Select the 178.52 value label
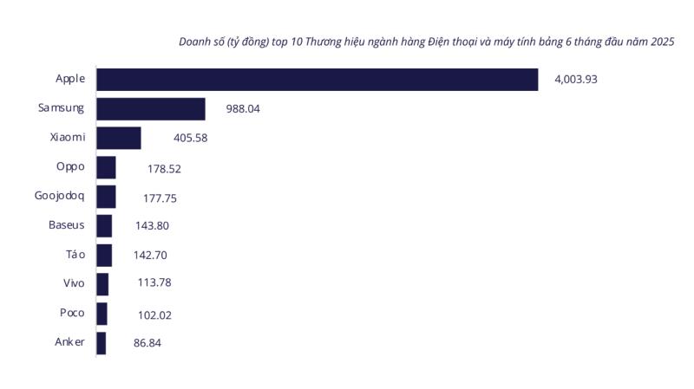Screen dimensions: 694x389 (x=164, y=169)
